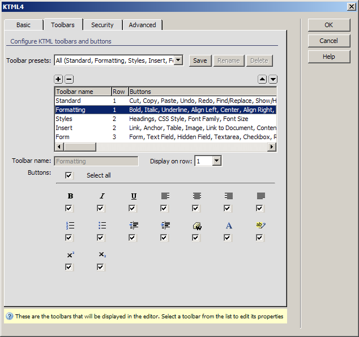
Task: Save the toolbar preset
Action: 200,61
